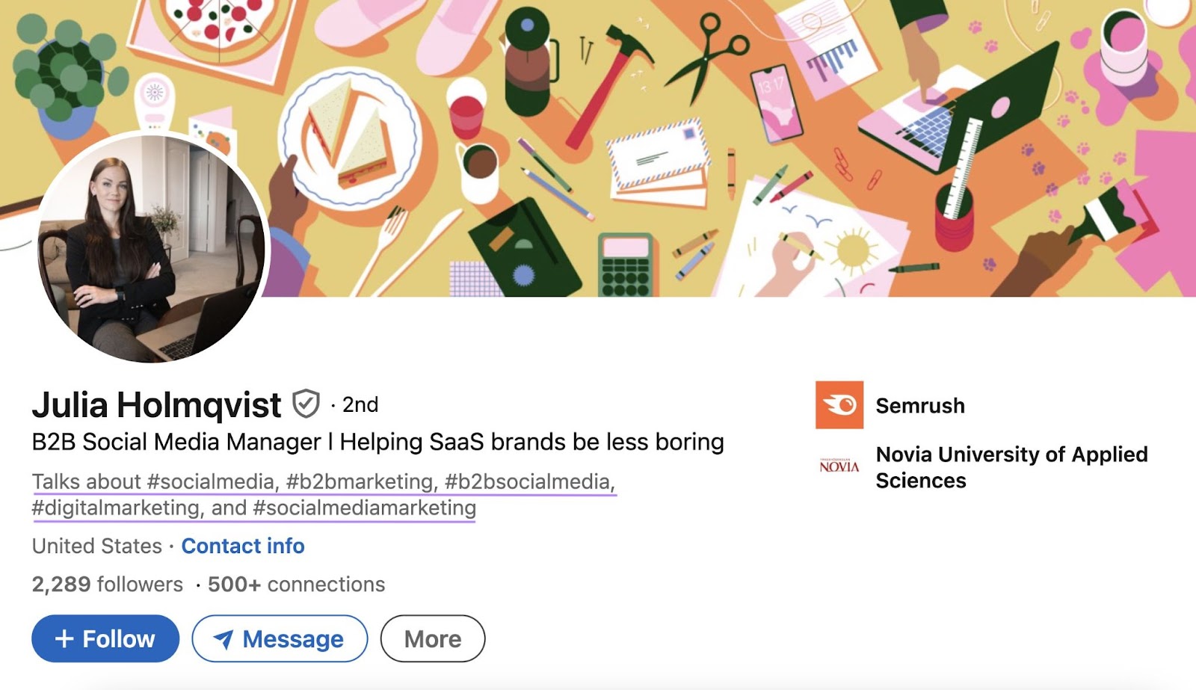1196x690 pixels.
Task: Click the verification badge next to Julia's name
Action: point(304,403)
